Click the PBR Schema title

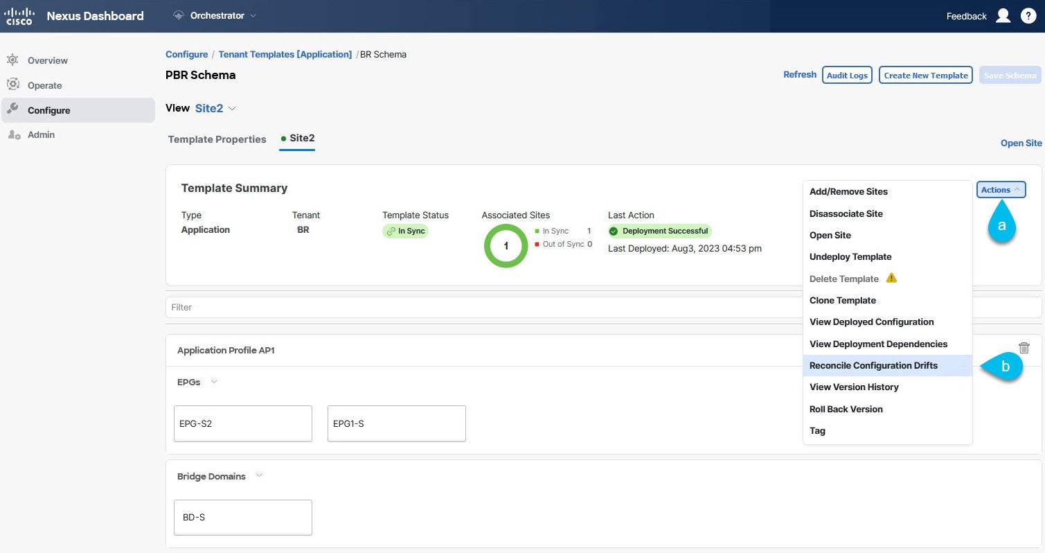(200, 75)
